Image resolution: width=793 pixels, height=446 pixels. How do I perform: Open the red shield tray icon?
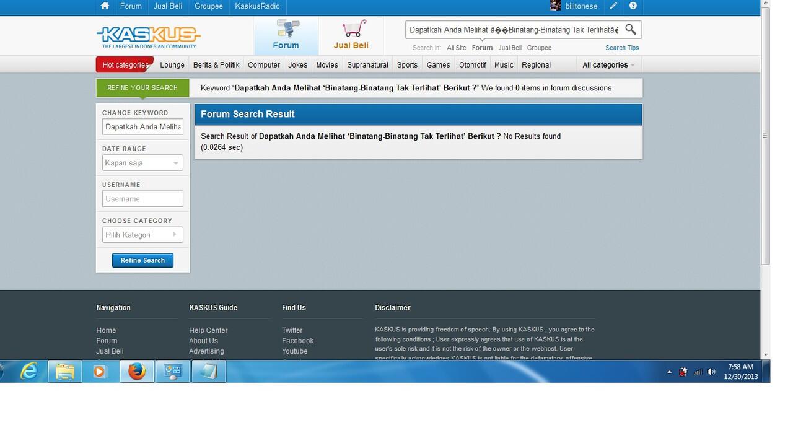pyautogui.click(x=683, y=372)
